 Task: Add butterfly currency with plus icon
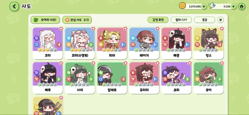pyautogui.click(x=233, y=7)
